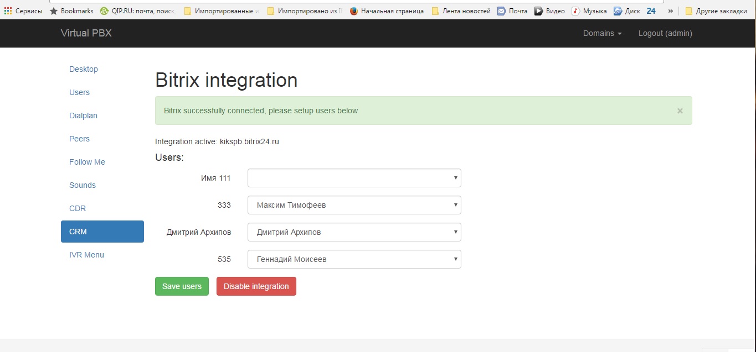The width and height of the screenshot is (756, 352).
Task: Expand the Имя 111 user dropdown
Action: pyautogui.click(x=354, y=178)
